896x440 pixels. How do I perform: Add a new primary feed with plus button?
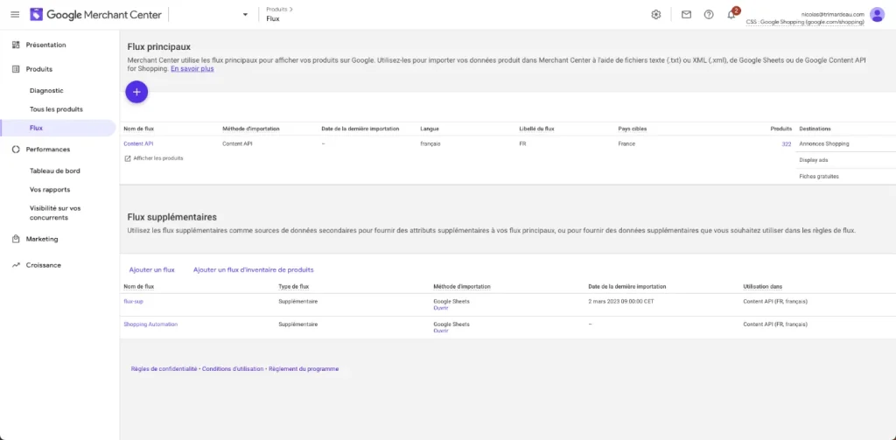(x=136, y=92)
